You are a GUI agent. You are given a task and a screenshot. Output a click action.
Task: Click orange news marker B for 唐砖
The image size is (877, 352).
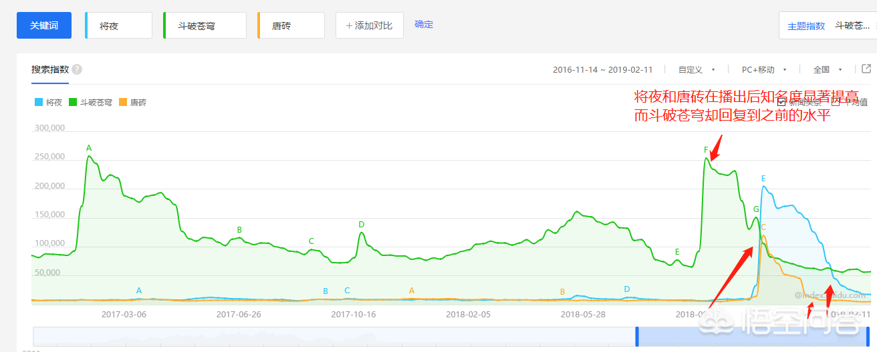(x=562, y=291)
